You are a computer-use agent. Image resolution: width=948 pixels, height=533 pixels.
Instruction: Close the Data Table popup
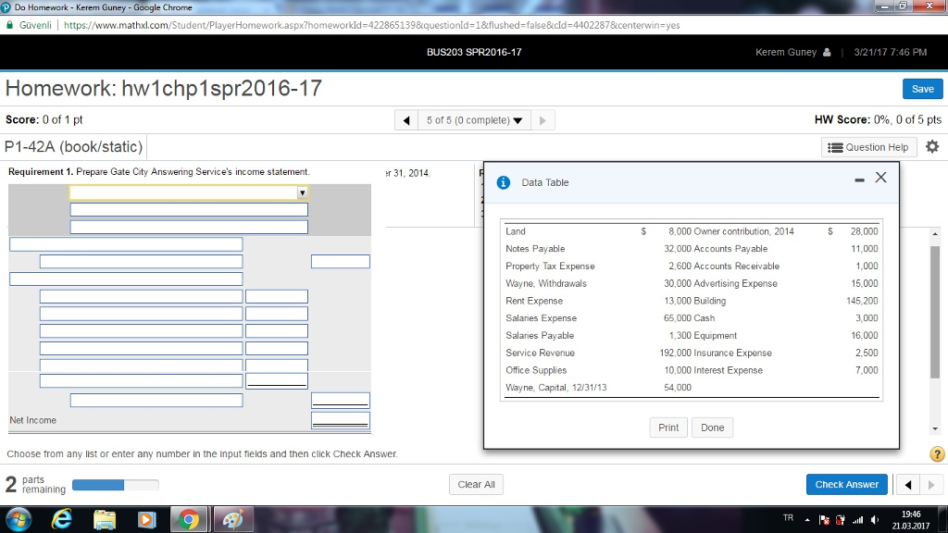(x=881, y=177)
